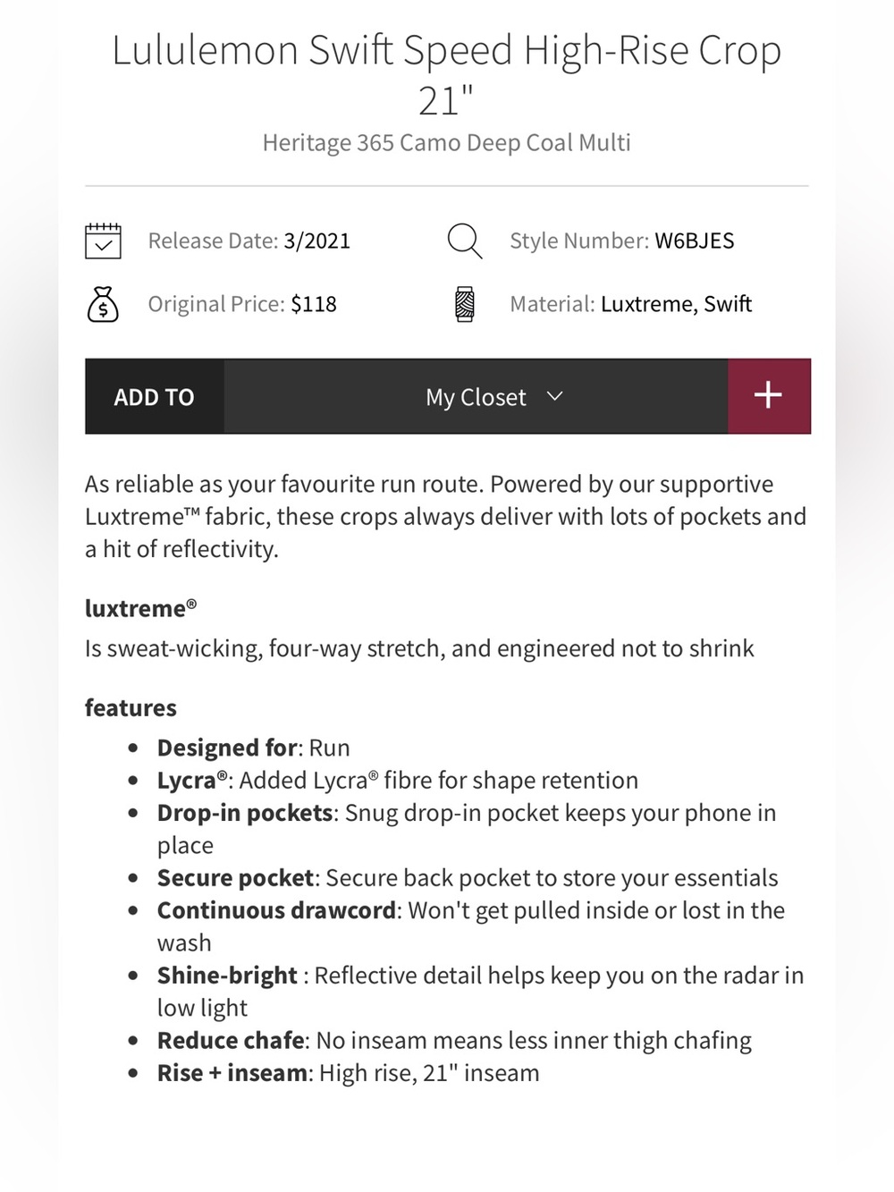This screenshot has width=894, height=1192.
Task: Click the Drop-in pockets feature text
Action: [245, 813]
